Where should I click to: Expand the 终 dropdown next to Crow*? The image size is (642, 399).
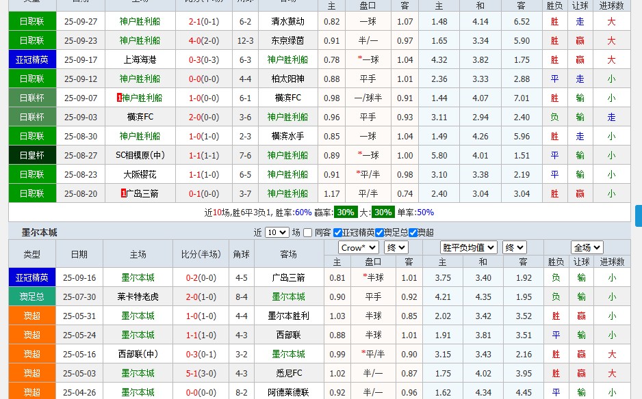[395, 247]
